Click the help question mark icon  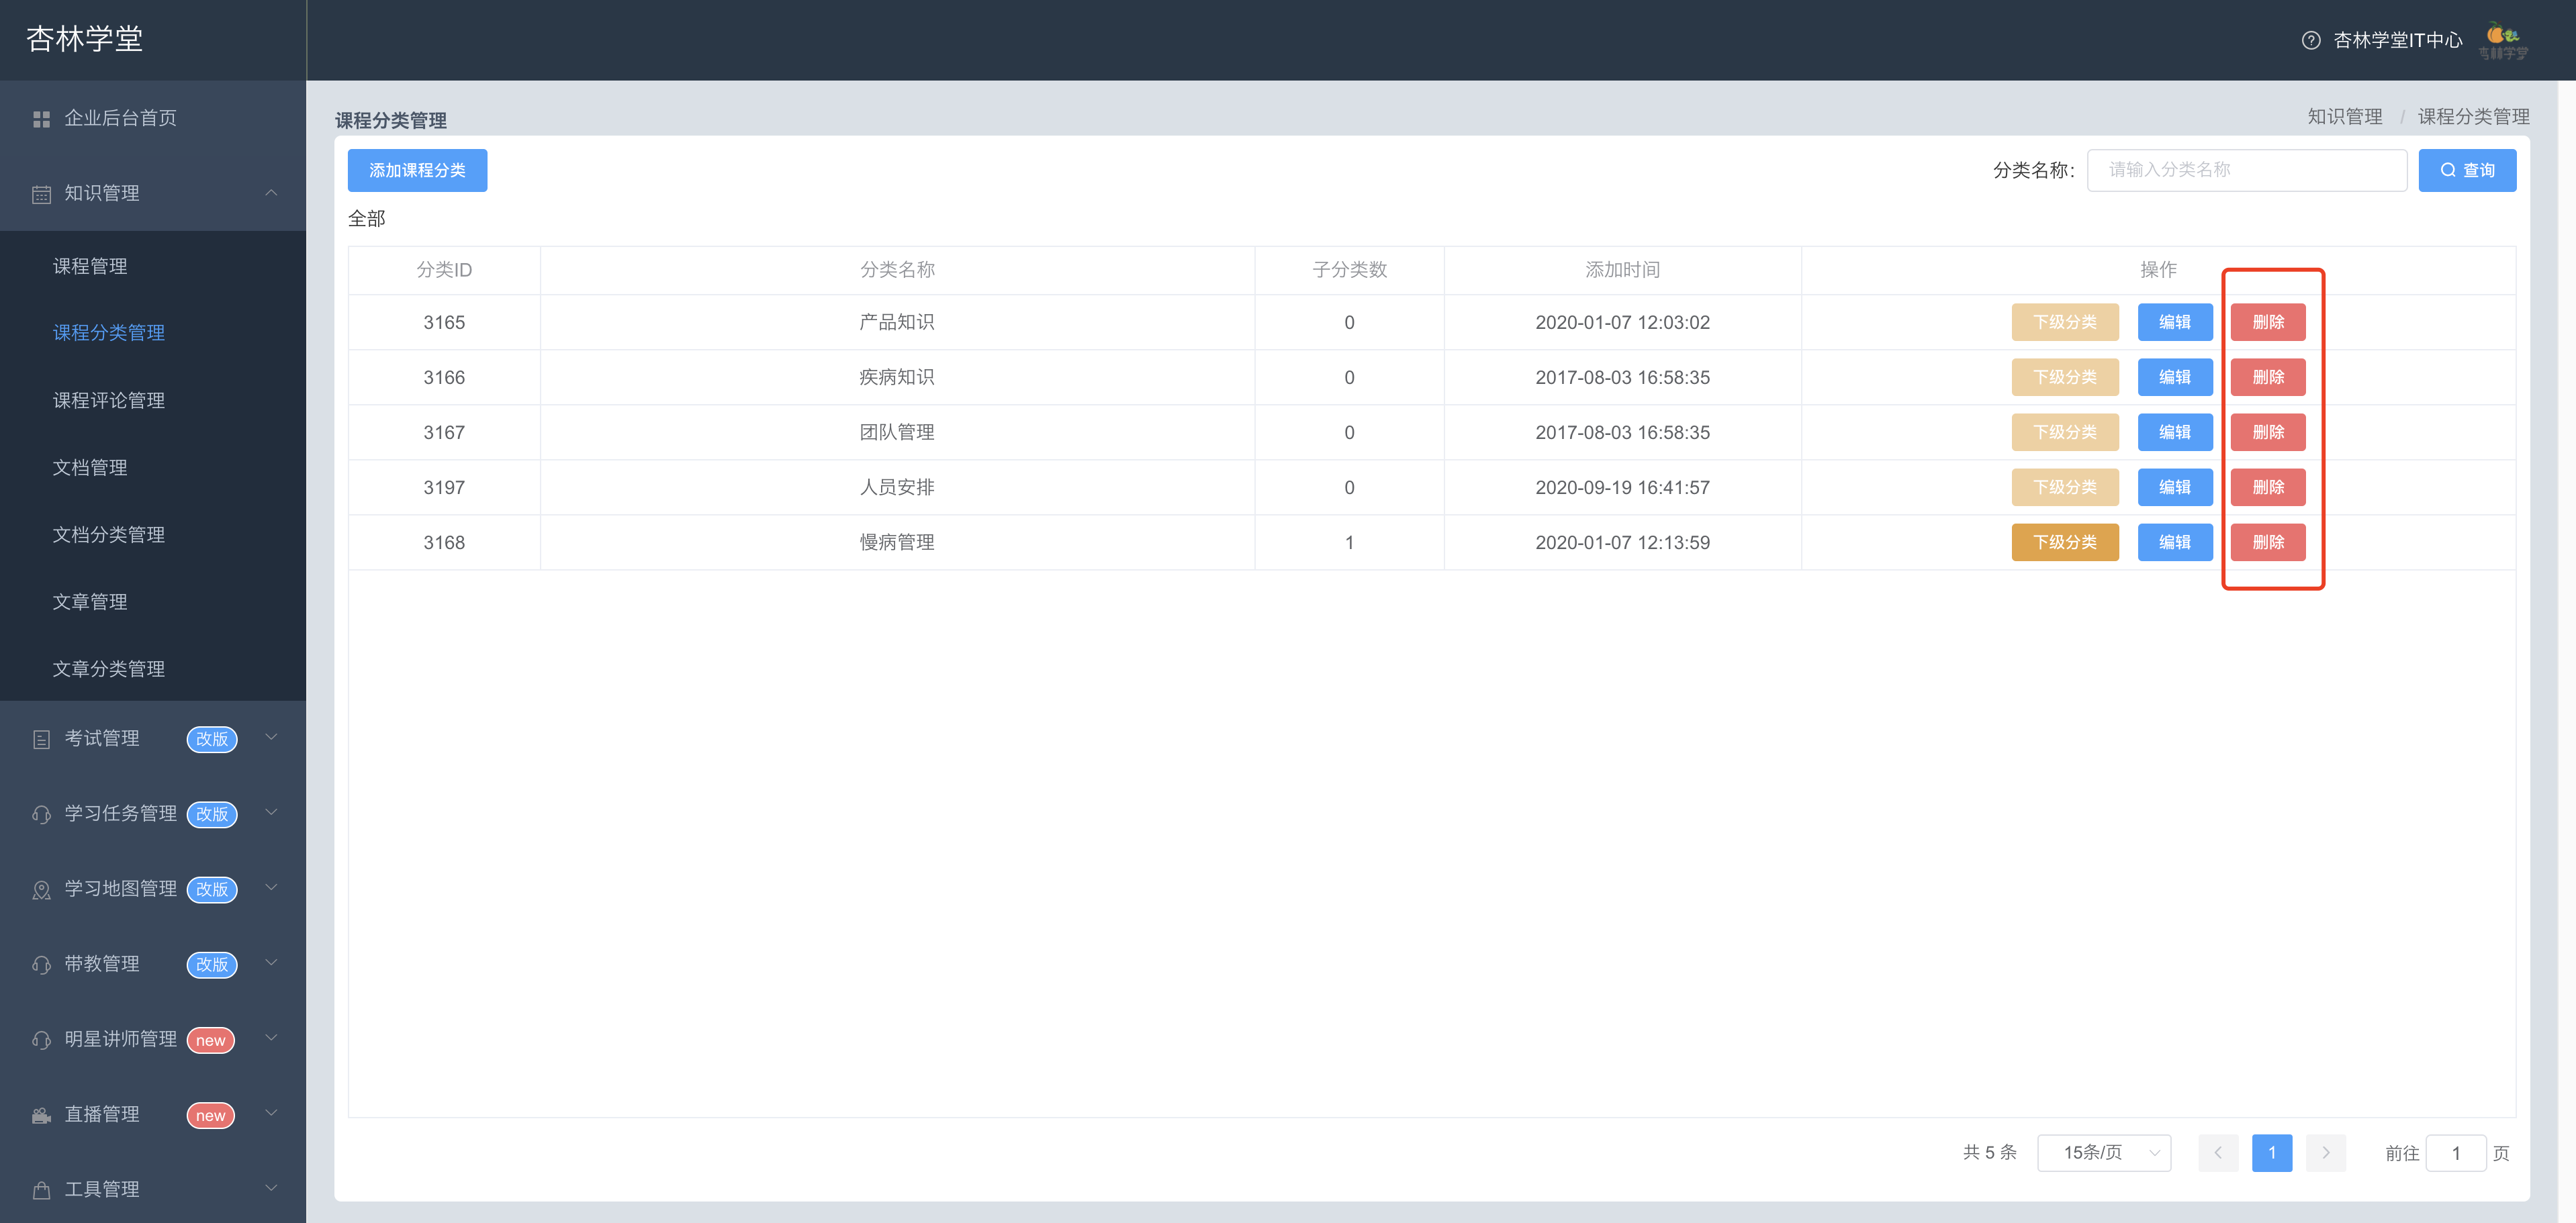tap(2310, 40)
